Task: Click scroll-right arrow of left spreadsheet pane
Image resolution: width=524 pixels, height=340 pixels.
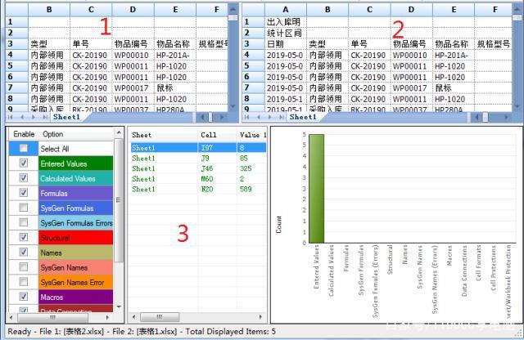Action: [222, 117]
